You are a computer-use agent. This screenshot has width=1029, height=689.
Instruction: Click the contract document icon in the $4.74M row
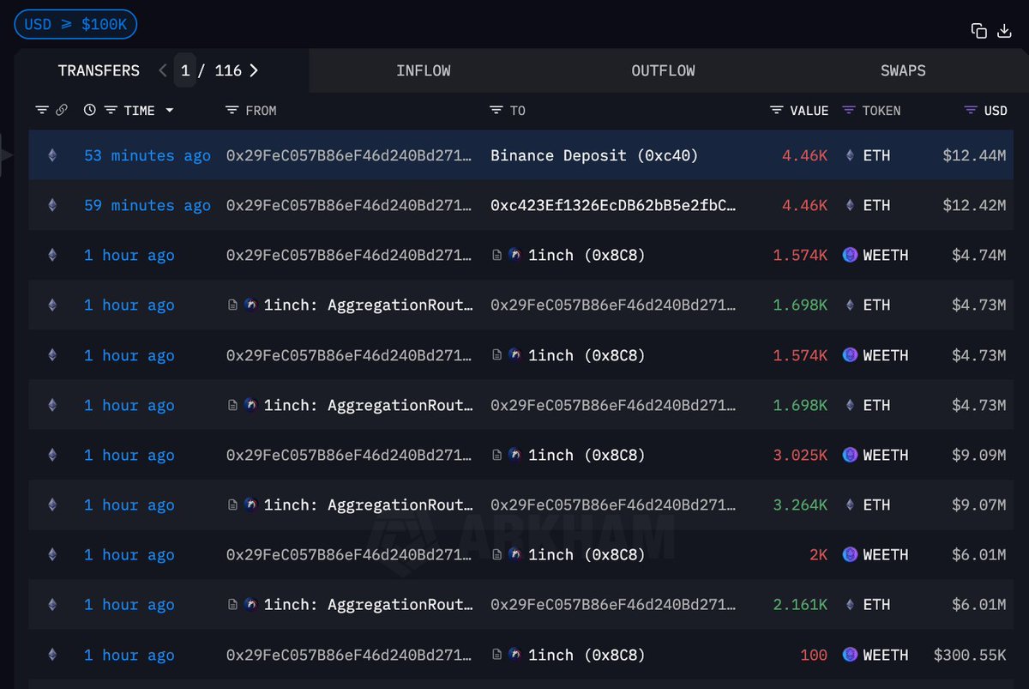pos(497,255)
